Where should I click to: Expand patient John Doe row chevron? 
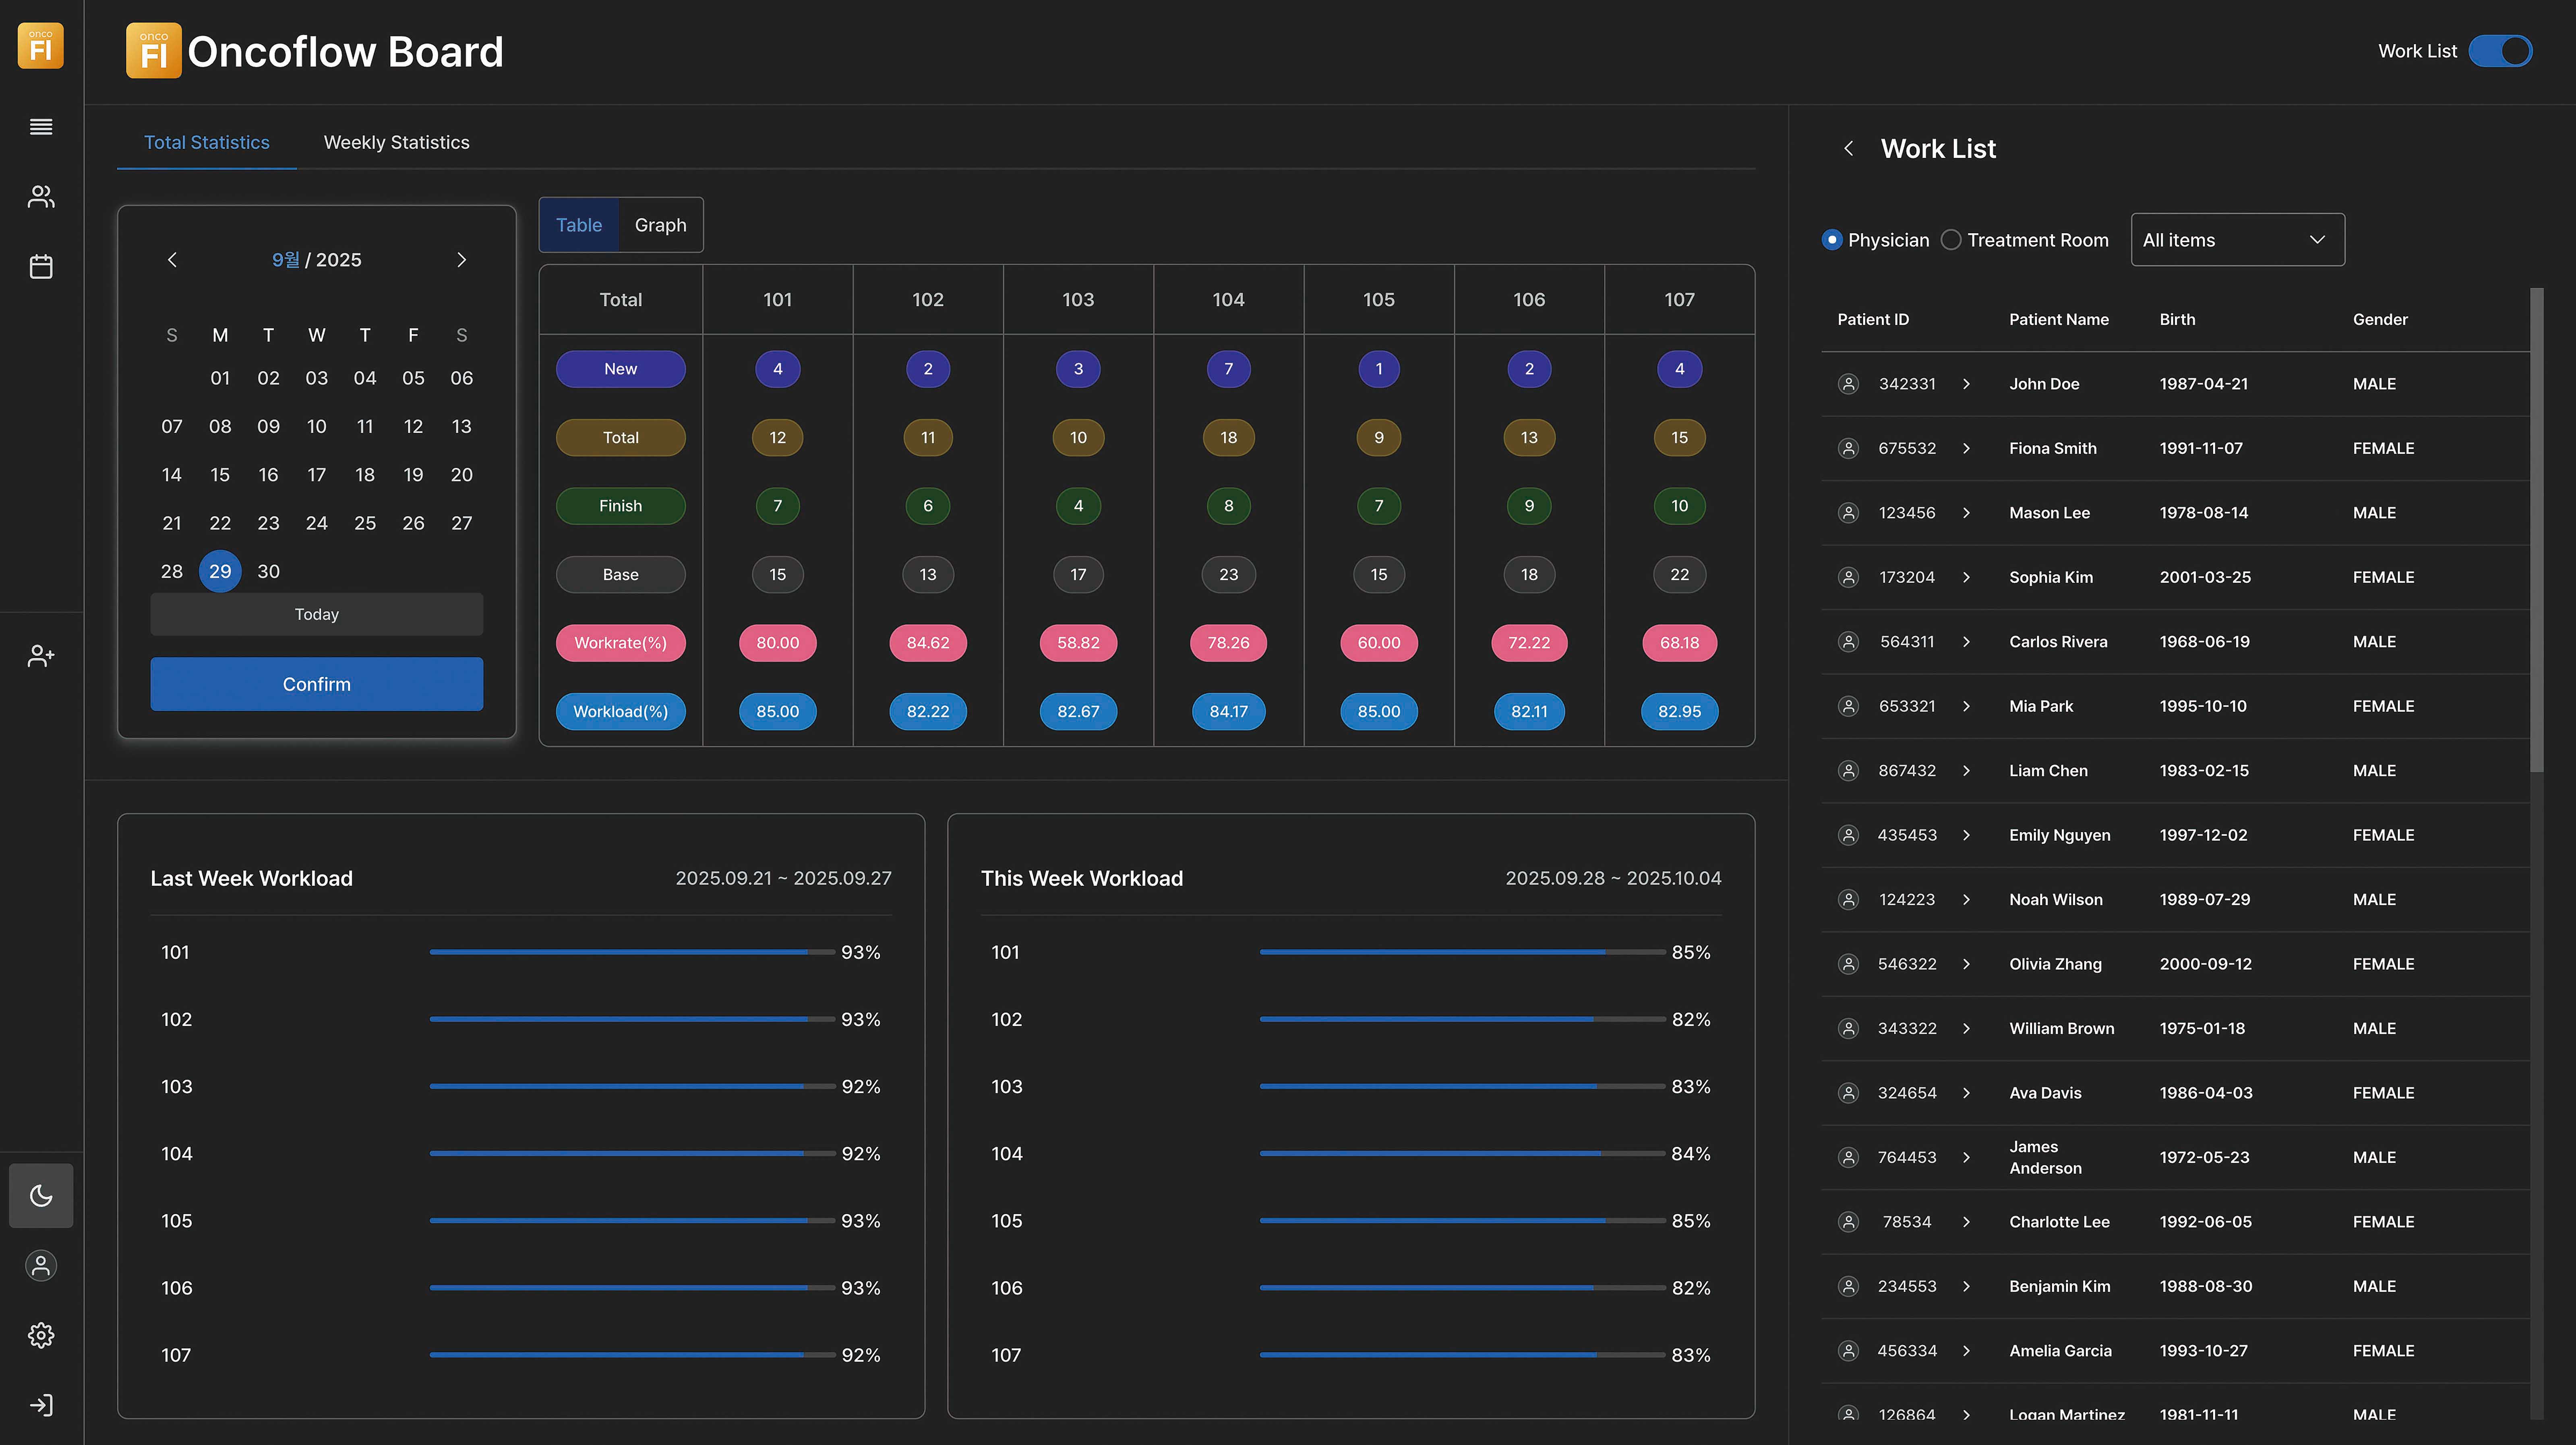point(1966,384)
